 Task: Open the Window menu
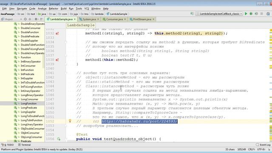[96, 8]
